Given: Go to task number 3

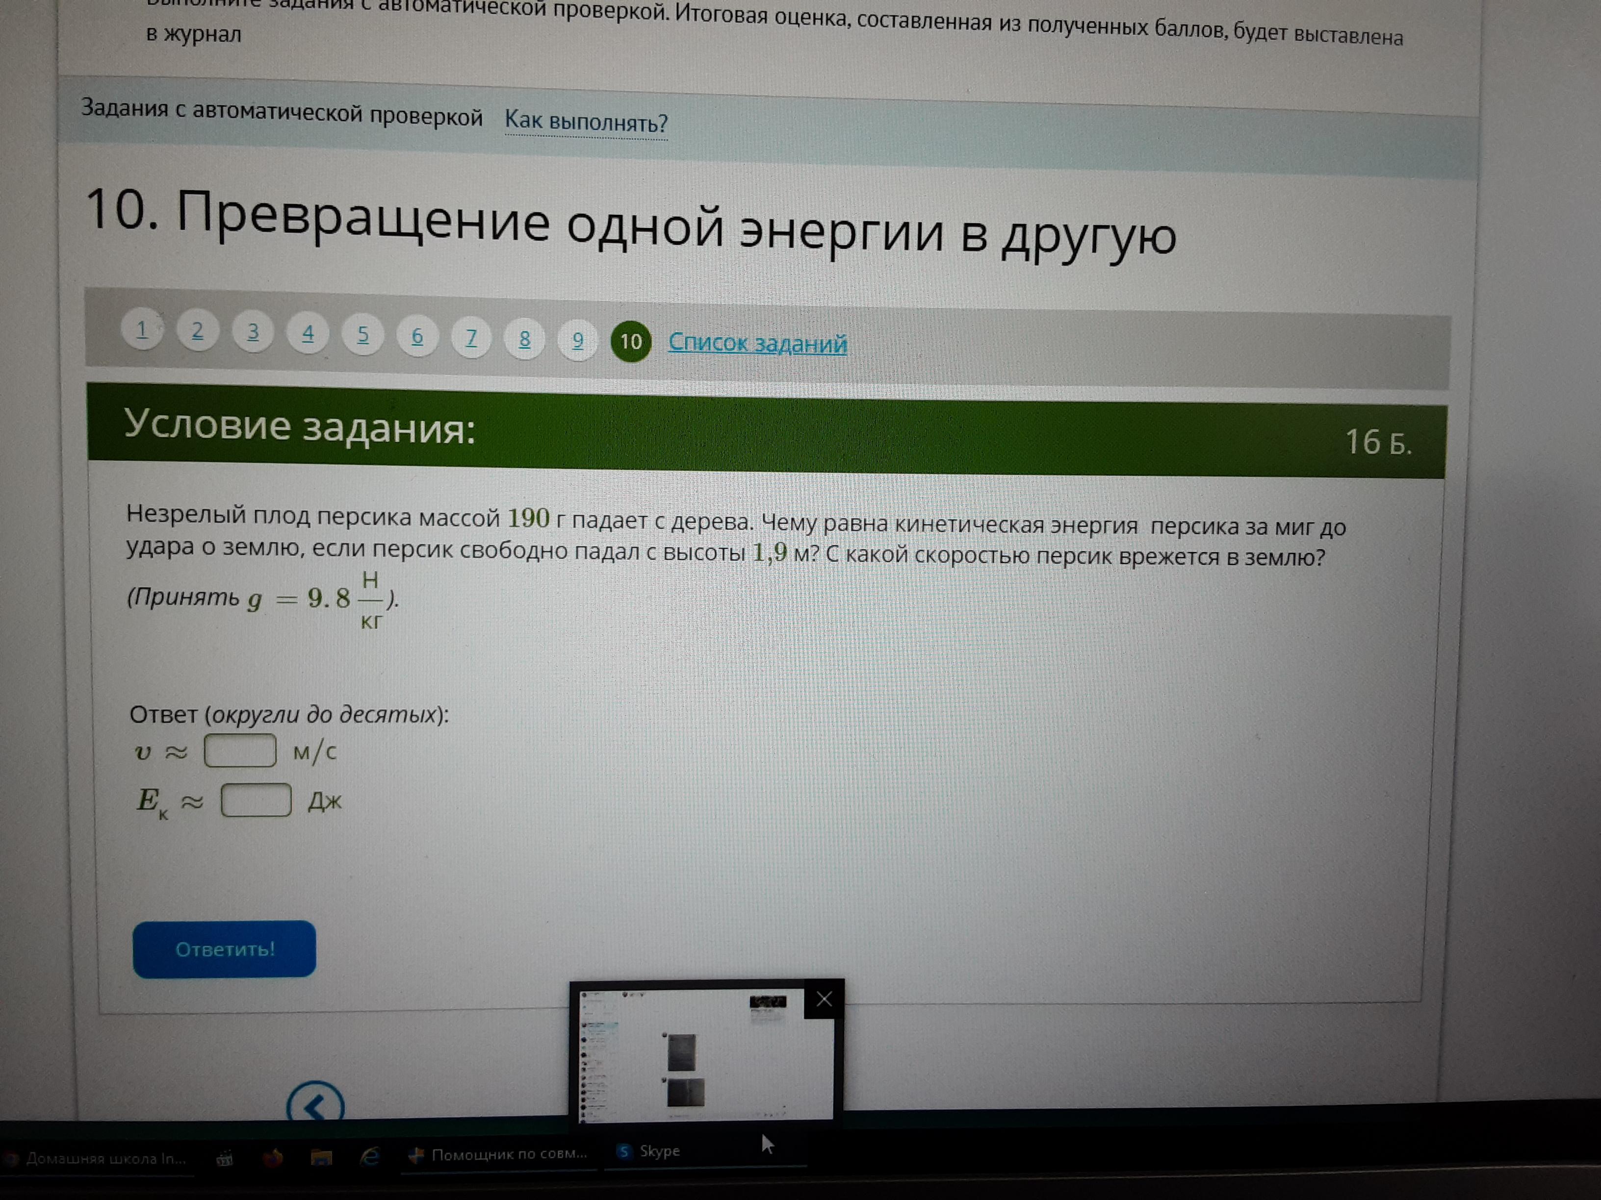Looking at the screenshot, I should click(253, 331).
